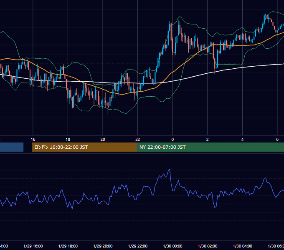
Task: Click the hour label 22 on upper axis
Action: [x=138, y=139]
